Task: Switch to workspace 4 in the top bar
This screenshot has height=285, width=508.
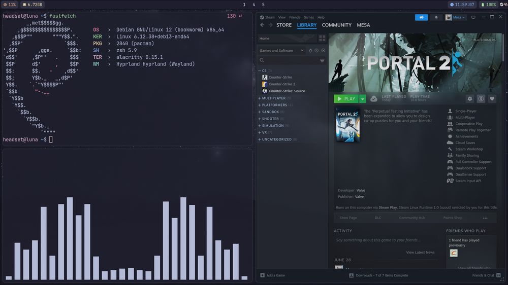Action: 253,5
